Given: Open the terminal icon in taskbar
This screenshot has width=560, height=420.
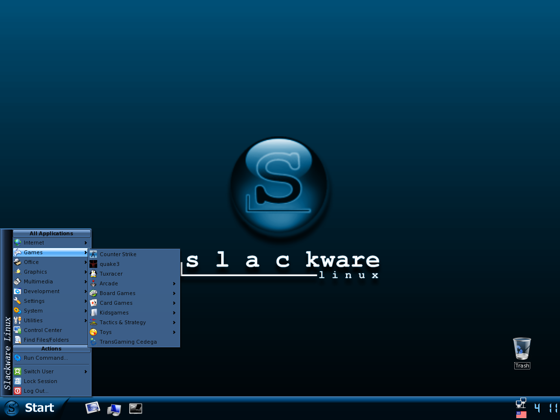Looking at the screenshot, I should click(136, 408).
